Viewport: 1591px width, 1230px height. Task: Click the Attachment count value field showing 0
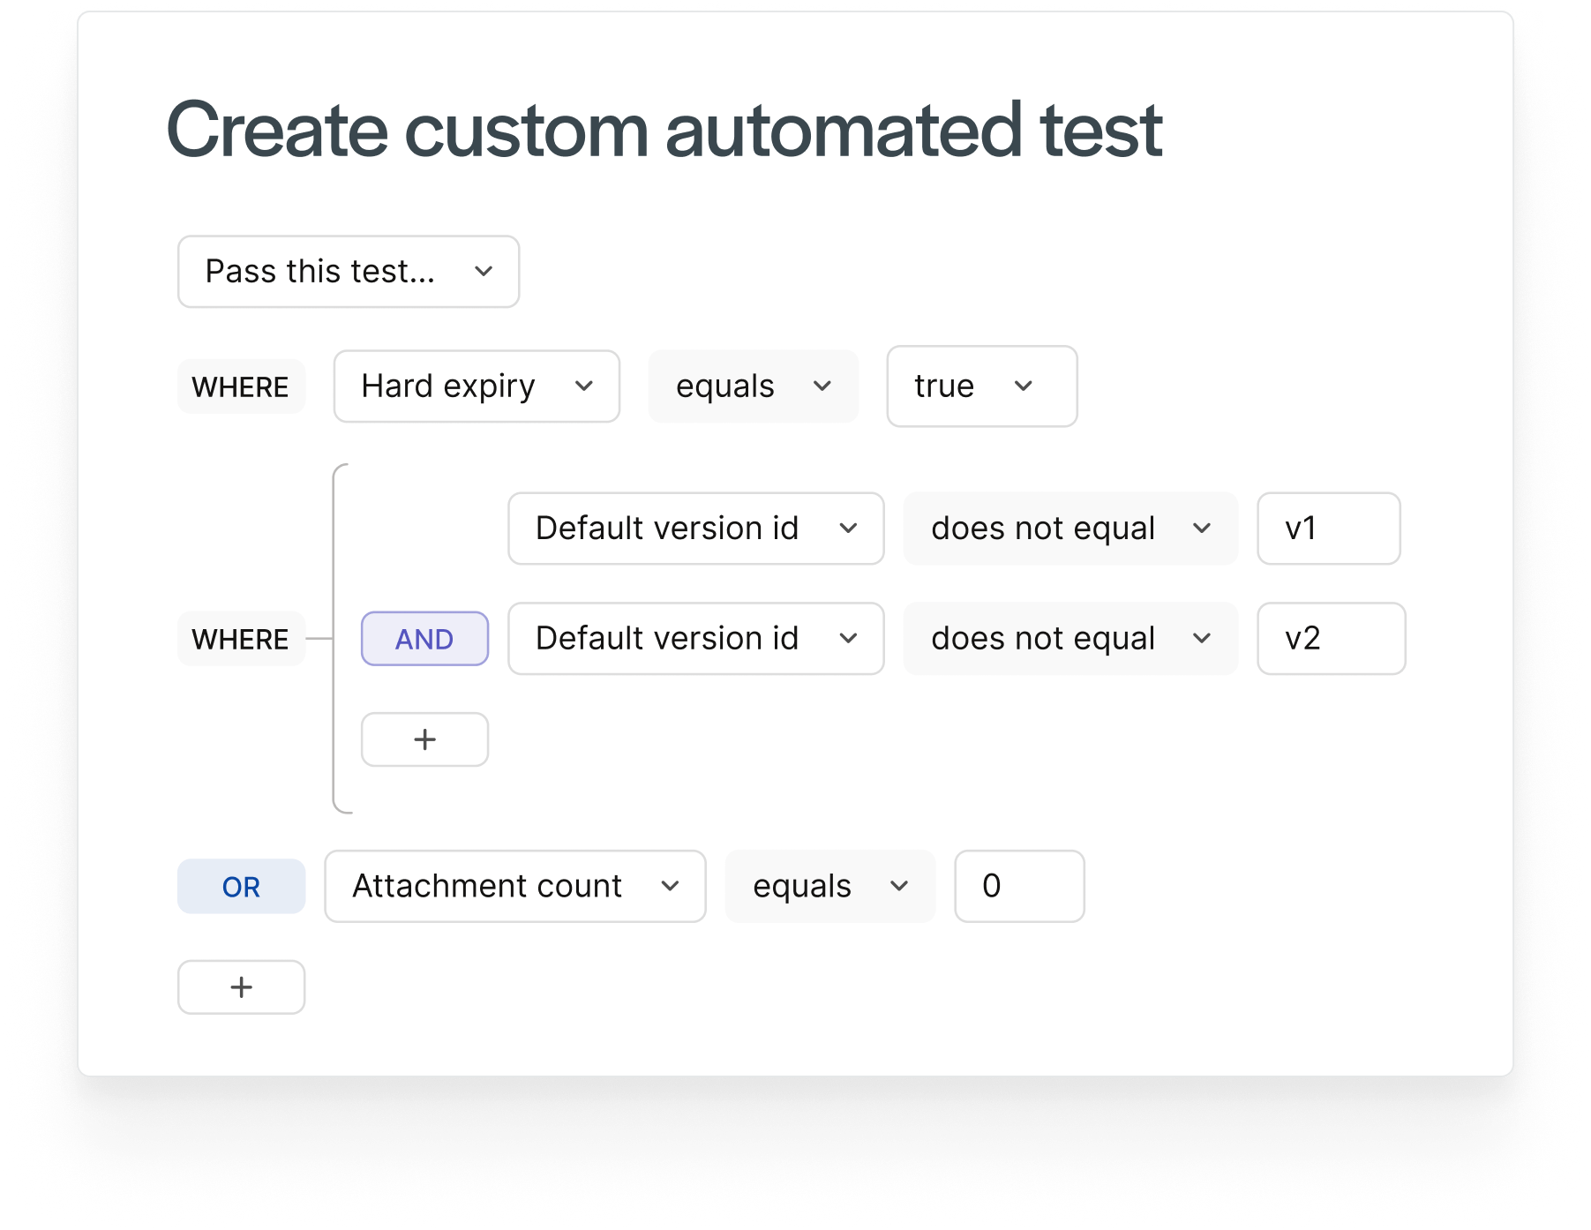(x=1019, y=887)
